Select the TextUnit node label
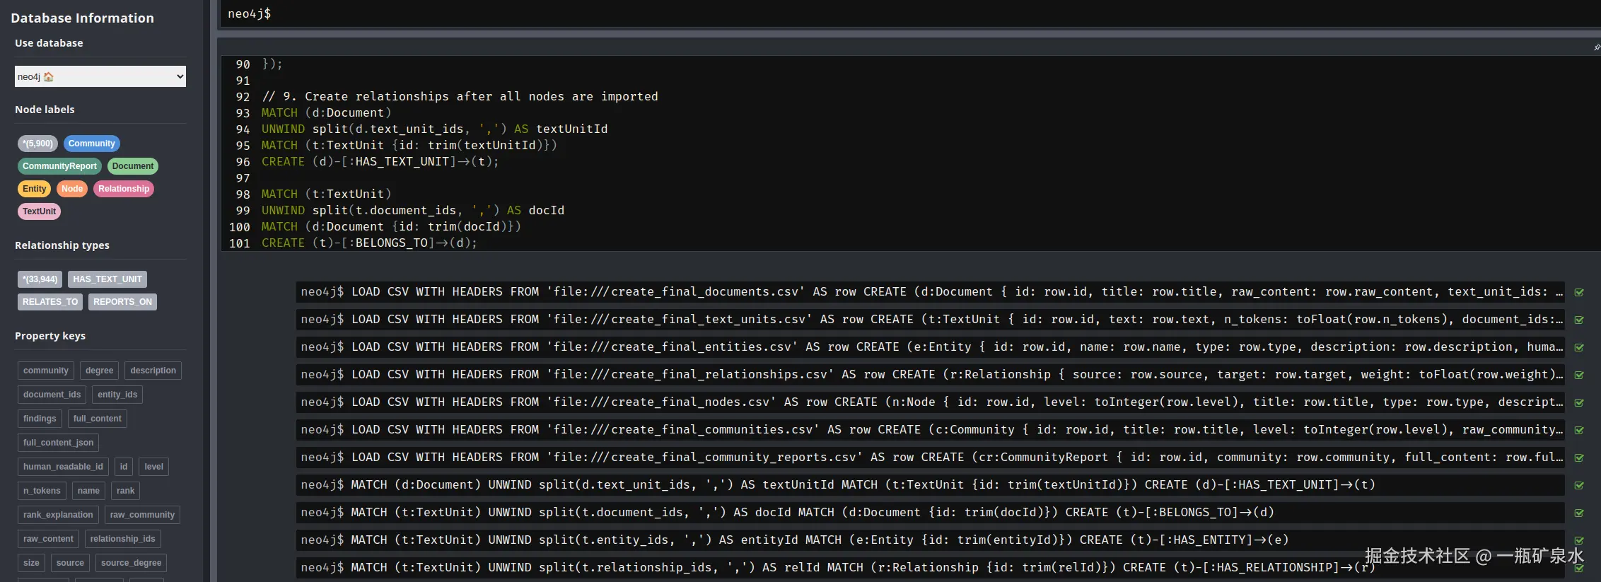 [39, 211]
